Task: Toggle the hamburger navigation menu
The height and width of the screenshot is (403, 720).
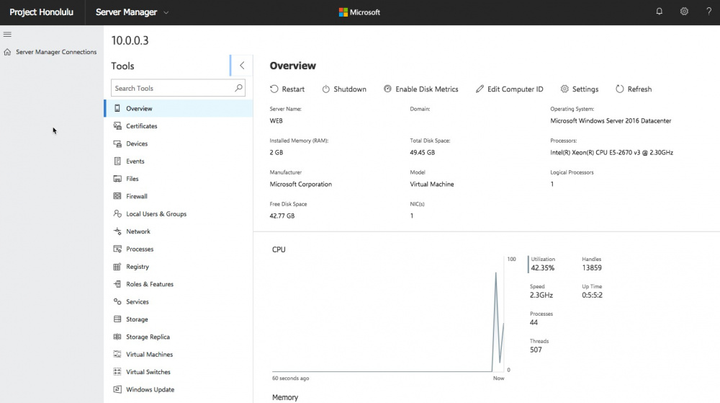Action: pyautogui.click(x=7, y=34)
